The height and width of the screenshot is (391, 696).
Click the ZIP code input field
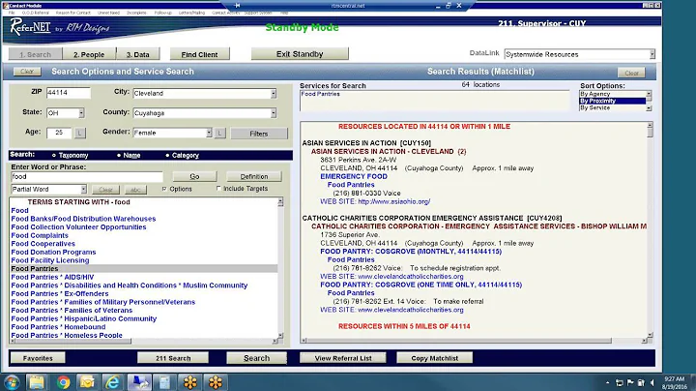[x=69, y=92]
